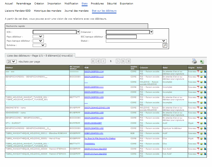This screenshot has width=212, height=167.
Task: Go to the last page of results
Action: (128, 61)
